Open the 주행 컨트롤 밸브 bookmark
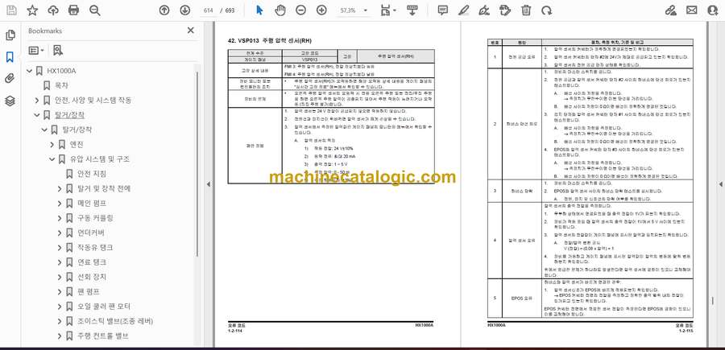Viewport: 725px width, 350px height. pos(102,336)
